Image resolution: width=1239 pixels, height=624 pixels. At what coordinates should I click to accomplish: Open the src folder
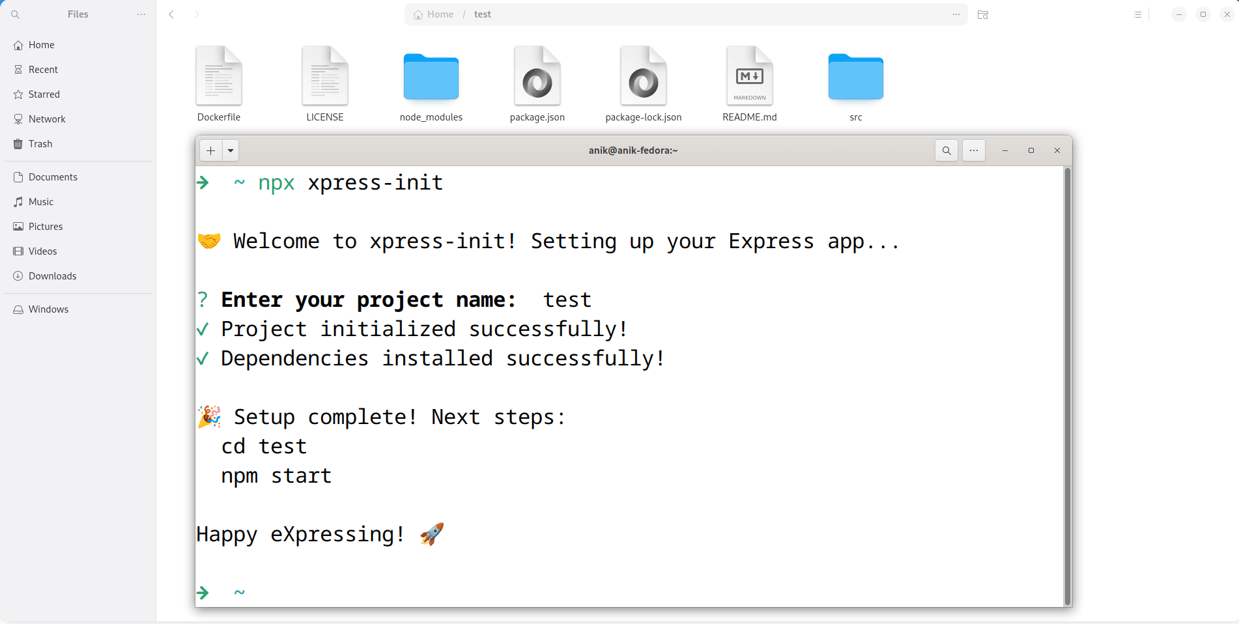coord(855,76)
